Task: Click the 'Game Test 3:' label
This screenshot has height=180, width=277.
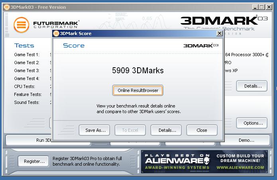Action: pyautogui.click(x=27, y=70)
